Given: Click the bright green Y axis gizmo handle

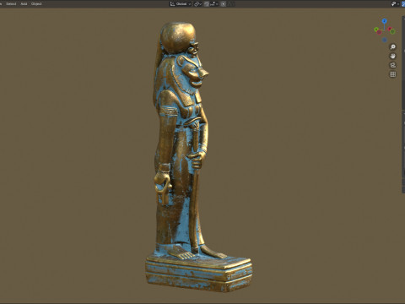Looking at the screenshot, I should (x=376, y=30).
